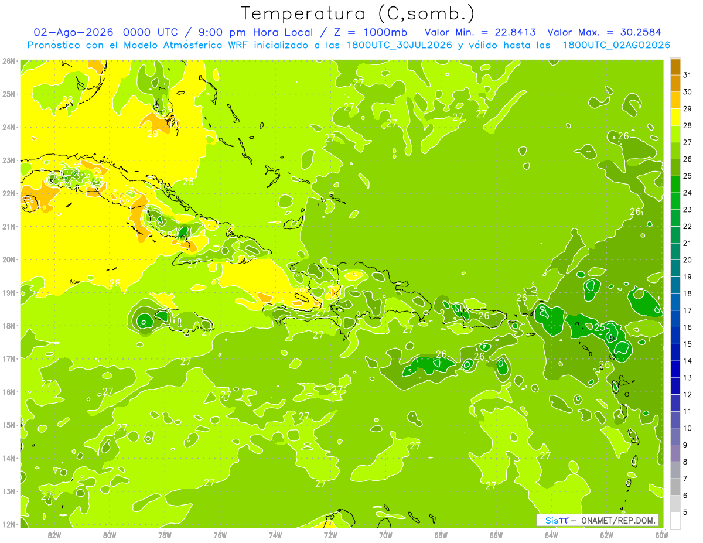Click the "20" value on the color legend
This screenshot has height=543, width=703.
(x=688, y=260)
